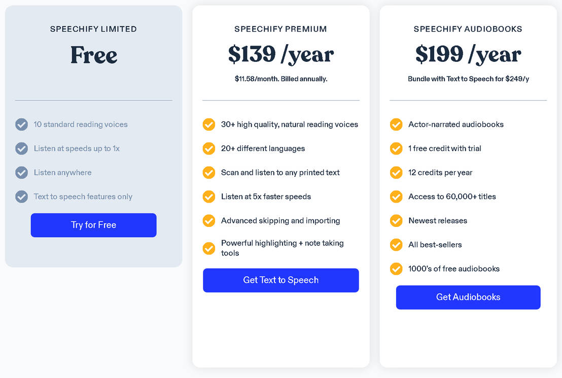Select the "SPEECHIFY LIMITED" plan heading

point(93,29)
